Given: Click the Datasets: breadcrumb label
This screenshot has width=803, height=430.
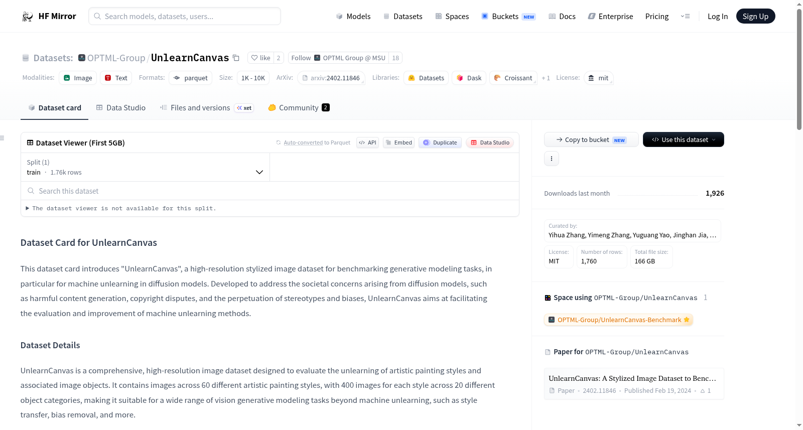Looking at the screenshot, I should [53, 58].
